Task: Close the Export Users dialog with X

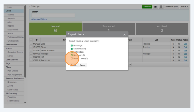Action: [x=125, y=35]
